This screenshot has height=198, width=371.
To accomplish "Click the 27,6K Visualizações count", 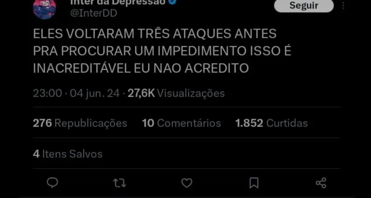I will [176, 93].
